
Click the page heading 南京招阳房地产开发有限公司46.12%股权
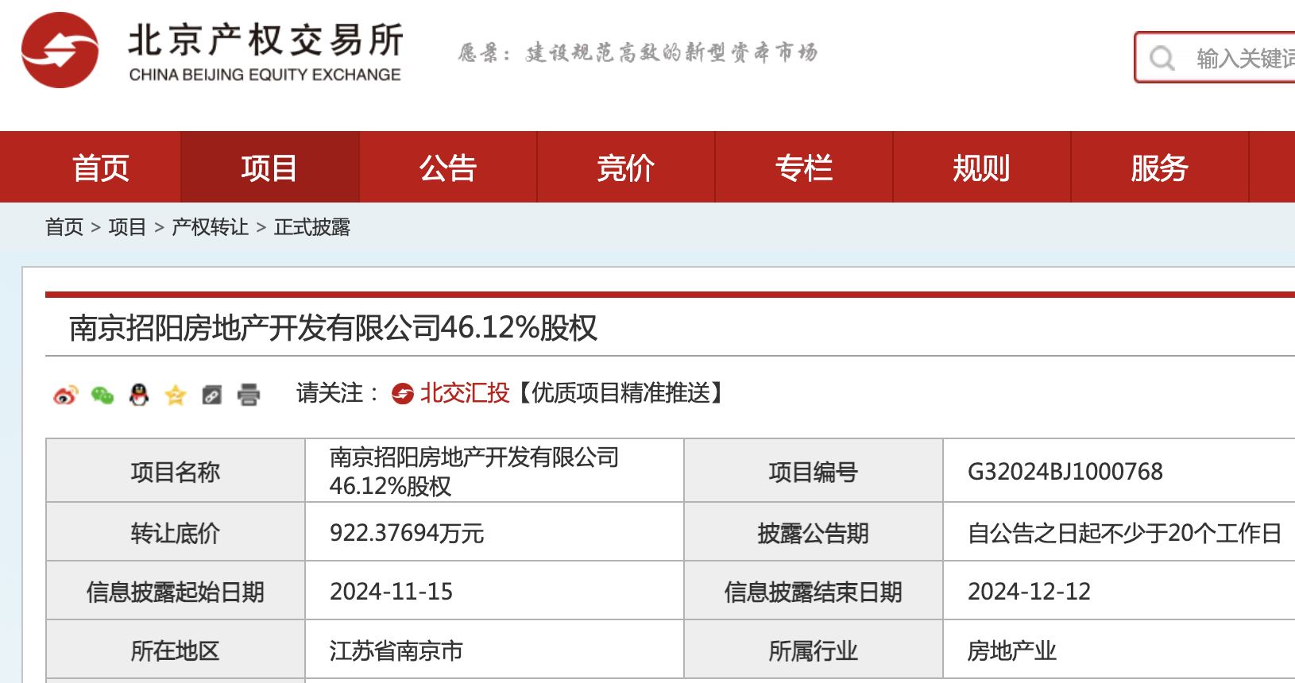(x=333, y=328)
